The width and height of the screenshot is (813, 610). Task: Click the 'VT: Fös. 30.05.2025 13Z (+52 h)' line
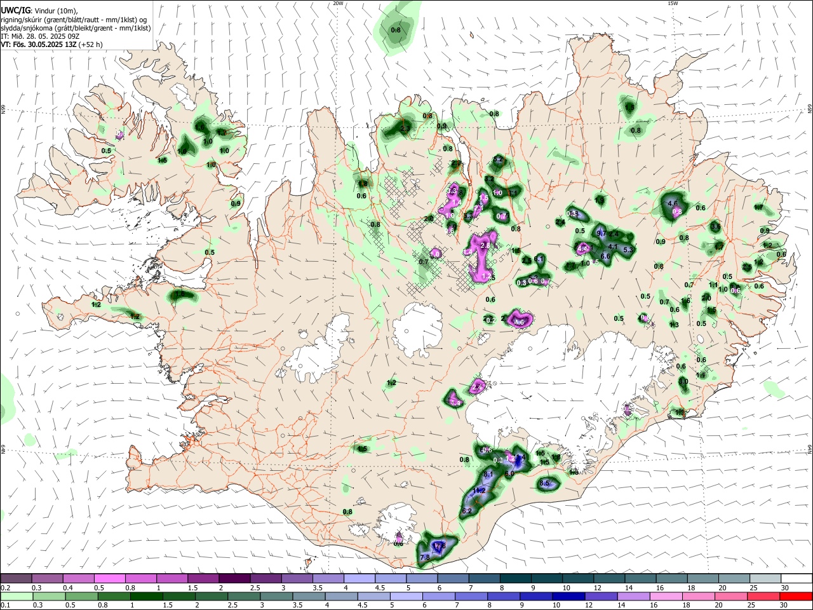pyautogui.click(x=52, y=44)
